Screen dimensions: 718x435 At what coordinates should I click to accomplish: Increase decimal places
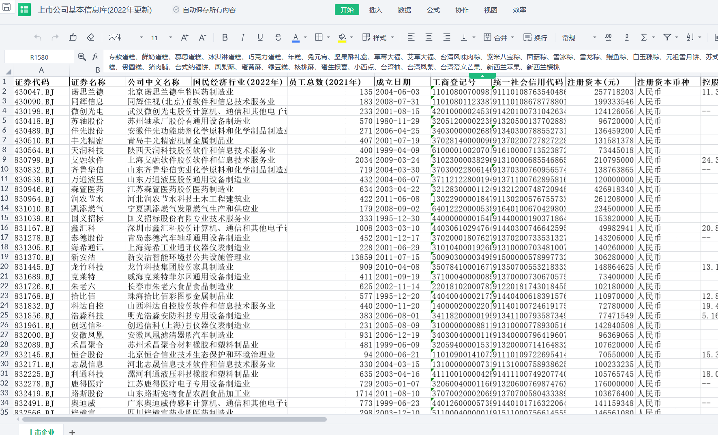click(x=609, y=38)
